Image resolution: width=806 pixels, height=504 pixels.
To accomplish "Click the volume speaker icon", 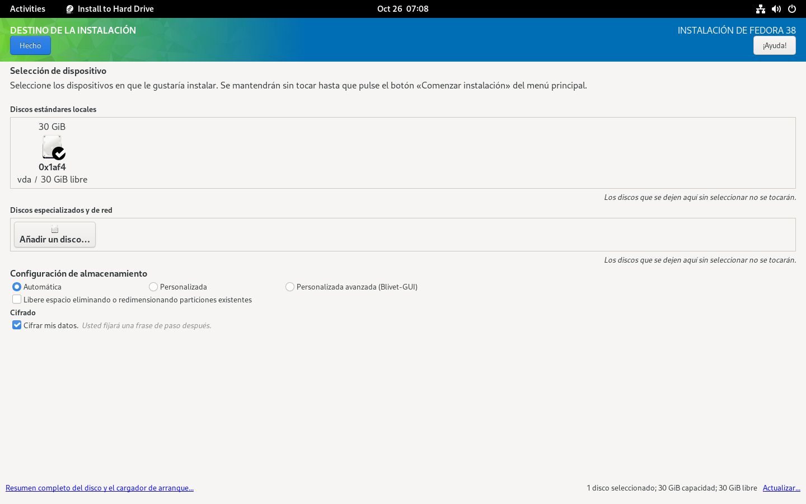I will (776, 9).
